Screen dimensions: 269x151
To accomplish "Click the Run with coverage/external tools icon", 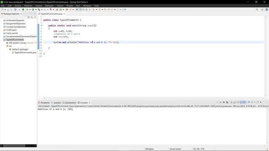I will [39, 10].
